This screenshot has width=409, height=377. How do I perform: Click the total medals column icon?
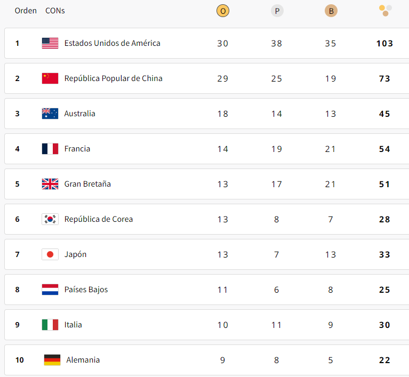[x=385, y=10]
